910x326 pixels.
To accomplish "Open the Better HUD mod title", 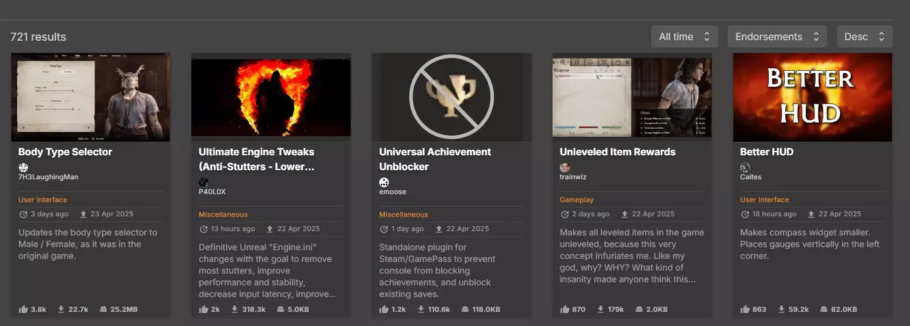I will (767, 152).
